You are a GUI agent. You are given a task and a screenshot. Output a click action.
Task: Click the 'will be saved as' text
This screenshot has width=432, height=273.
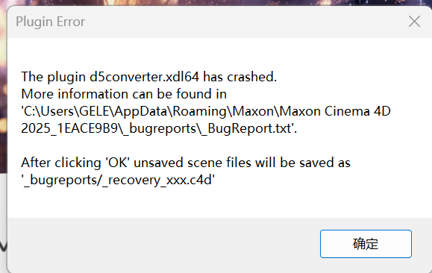pyautogui.click(x=302, y=163)
